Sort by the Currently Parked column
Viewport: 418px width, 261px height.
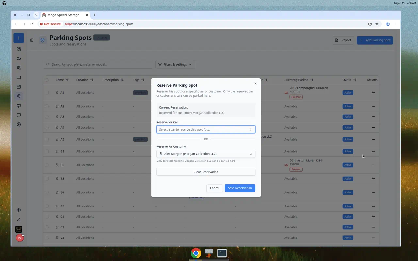click(x=299, y=80)
